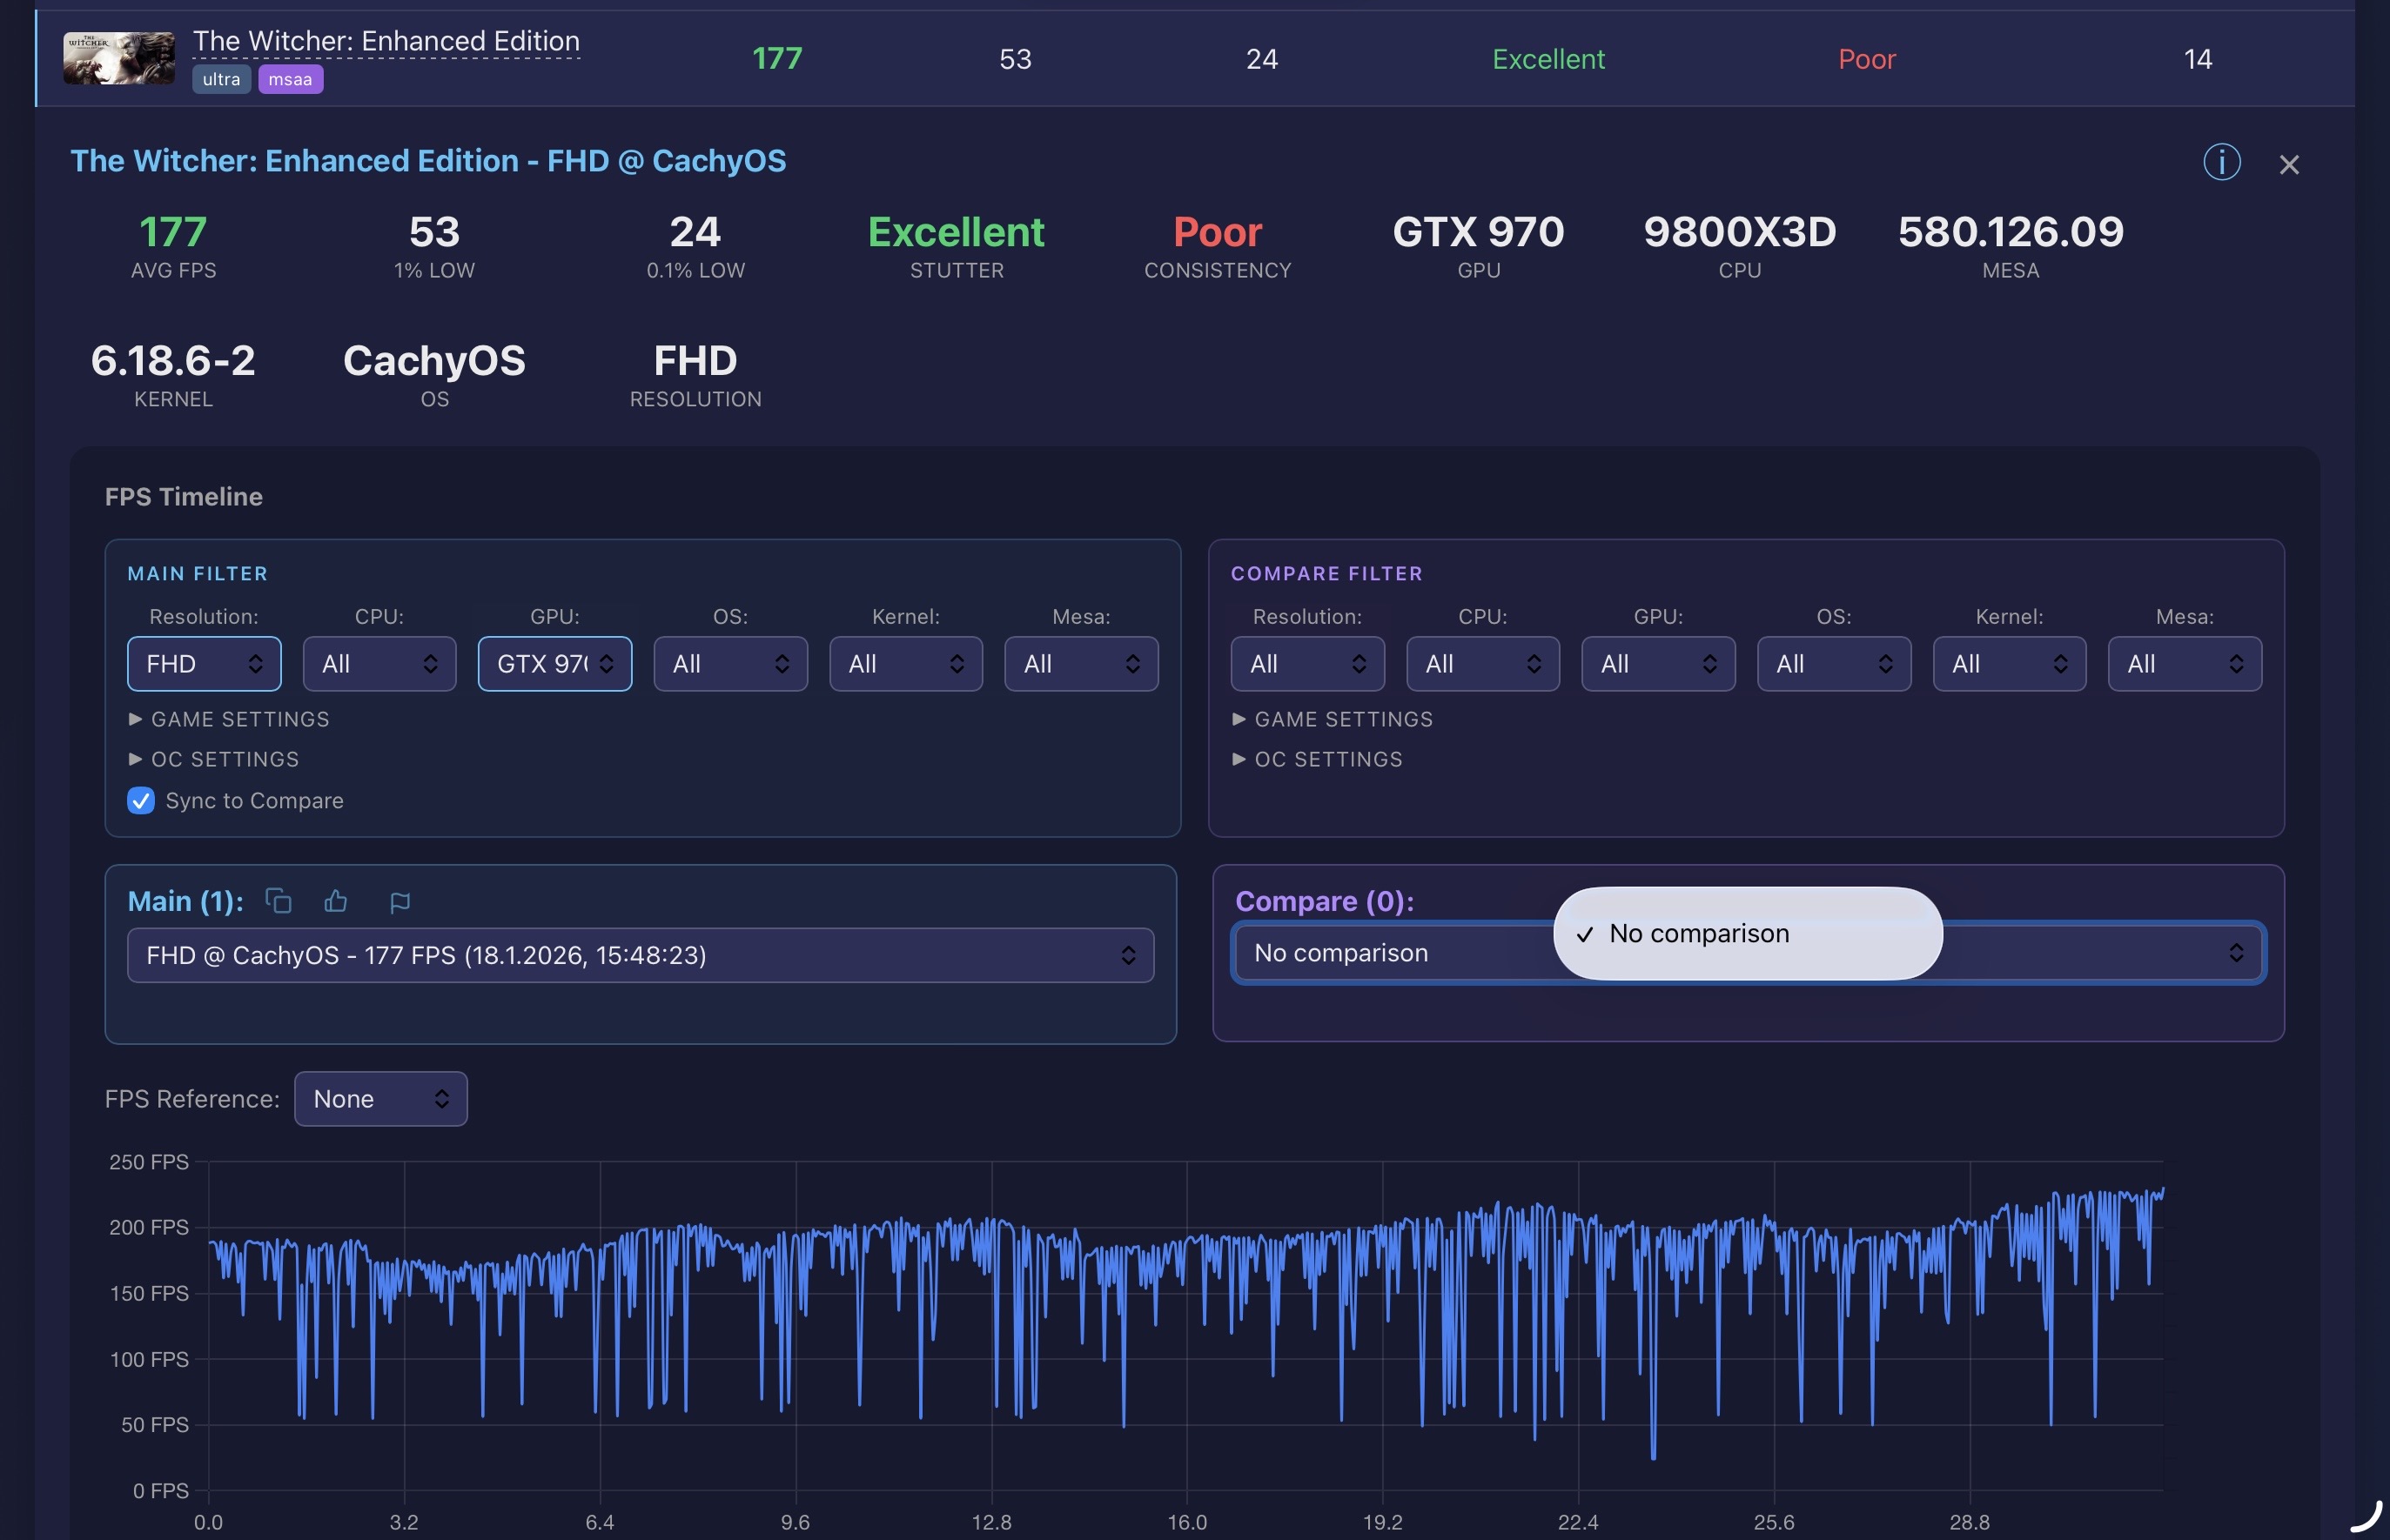
Task: Open the Compare Filter Kernel dropdown
Action: click(2009, 664)
